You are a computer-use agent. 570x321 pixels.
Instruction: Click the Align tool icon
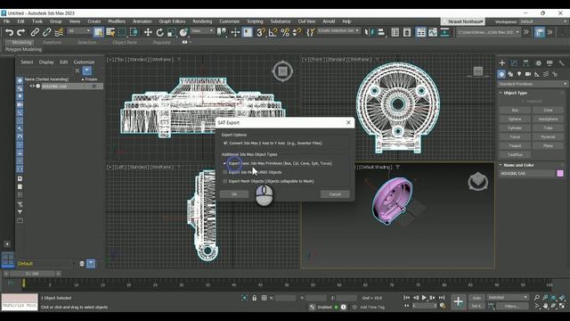tap(381, 32)
